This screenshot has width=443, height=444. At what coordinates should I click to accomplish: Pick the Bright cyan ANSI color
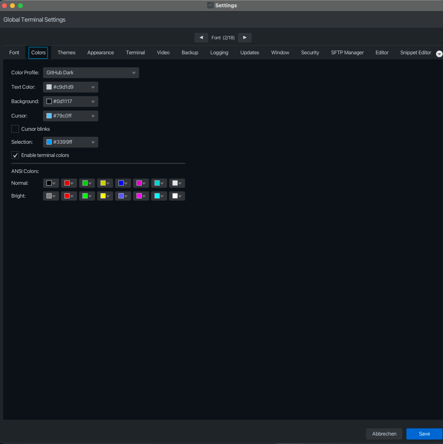159,196
